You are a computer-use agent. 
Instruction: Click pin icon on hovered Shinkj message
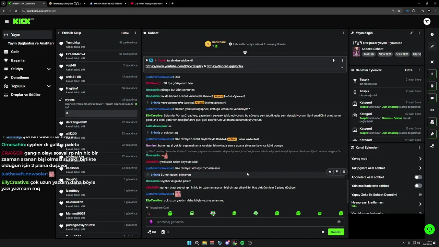[337, 172]
